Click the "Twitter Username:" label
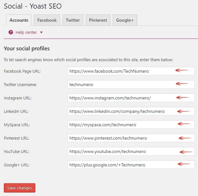198x196 pixels. 20,84
